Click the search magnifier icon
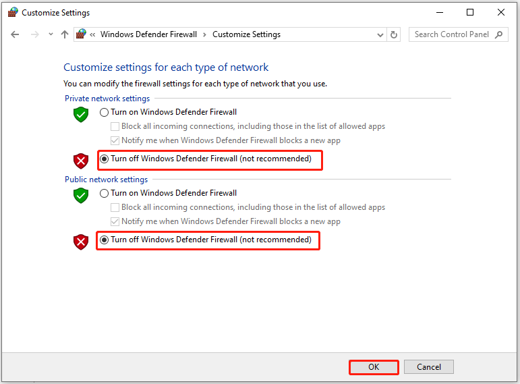 pos(499,34)
